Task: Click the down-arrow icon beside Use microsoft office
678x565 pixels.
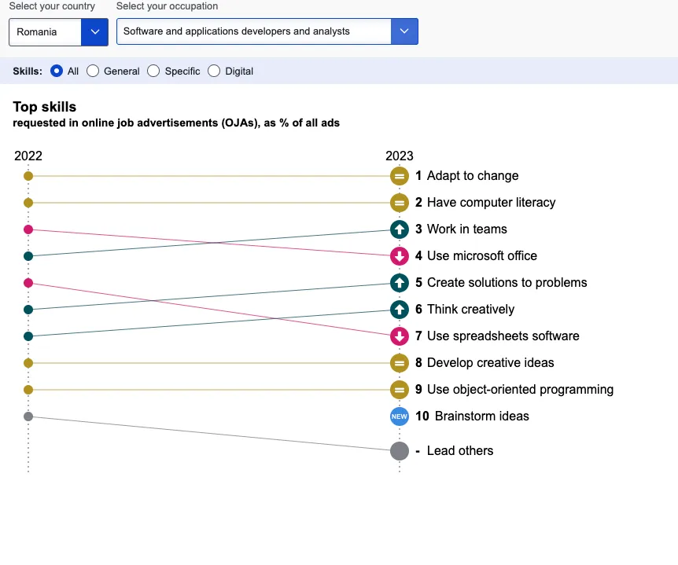Action: coord(400,256)
